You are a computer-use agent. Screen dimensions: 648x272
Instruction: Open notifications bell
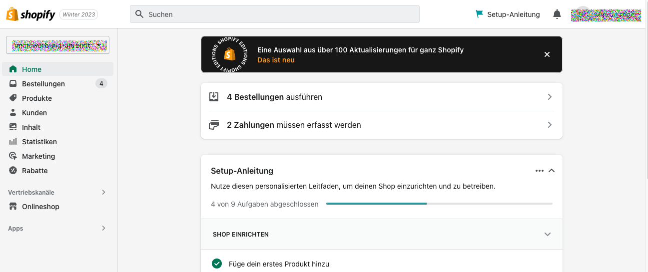557,14
